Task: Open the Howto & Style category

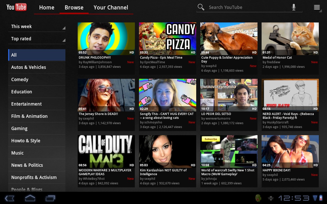Action: 37,141
